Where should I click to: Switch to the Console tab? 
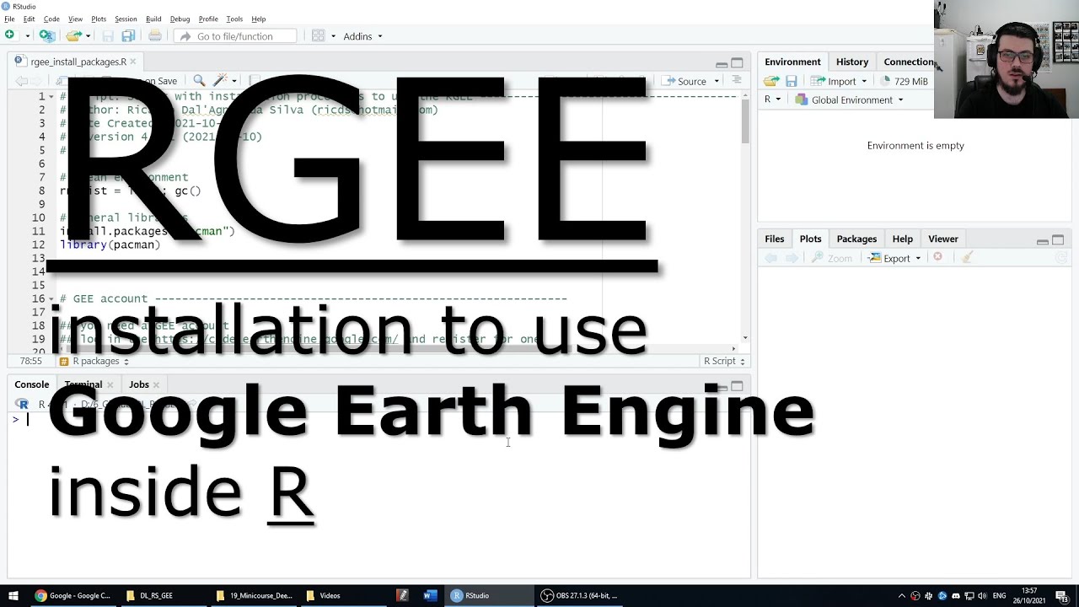[32, 384]
